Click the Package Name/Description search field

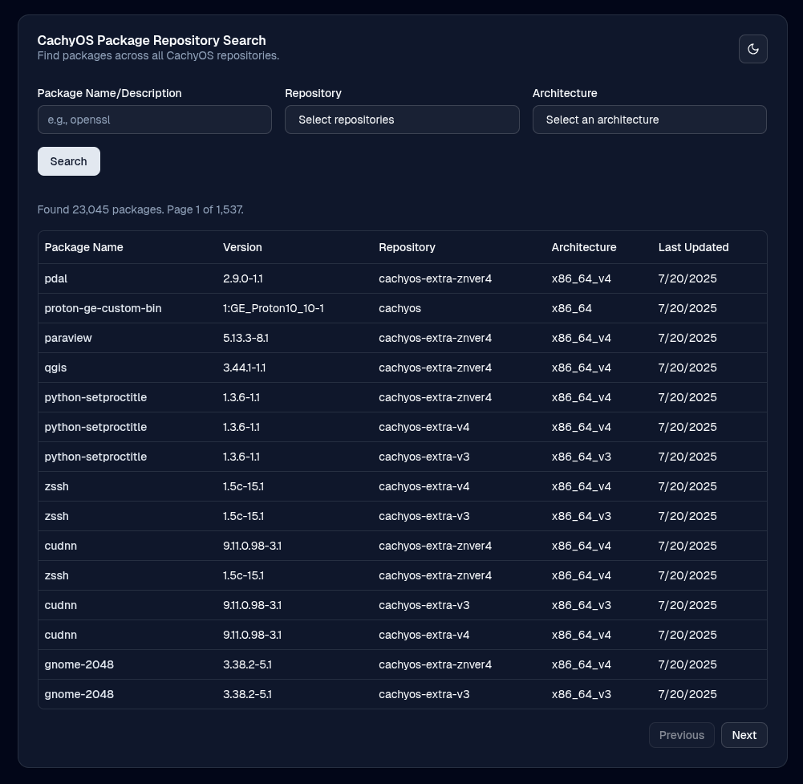154,120
